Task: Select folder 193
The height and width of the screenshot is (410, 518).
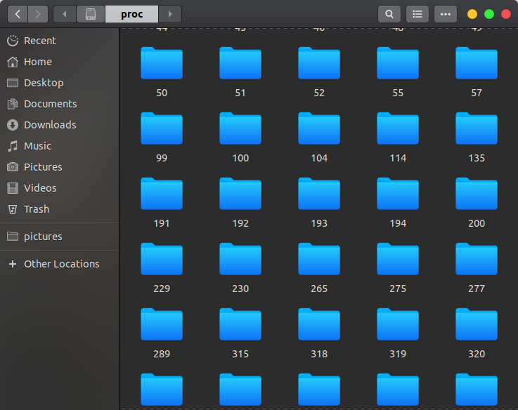Action: (x=319, y=194)
